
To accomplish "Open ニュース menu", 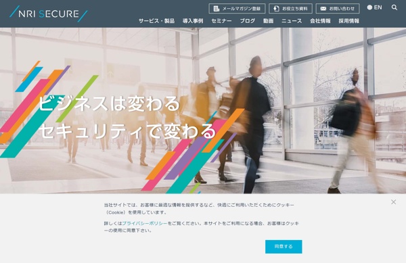I will pos(292,21).
